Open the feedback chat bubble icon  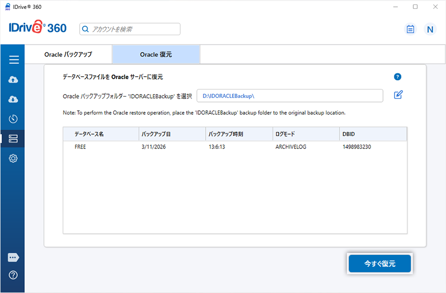(13, 257)
